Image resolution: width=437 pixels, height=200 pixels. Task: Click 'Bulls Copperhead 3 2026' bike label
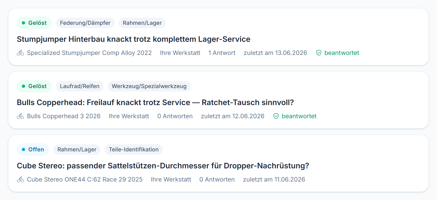pyautogui.click(x=64, y=116)
